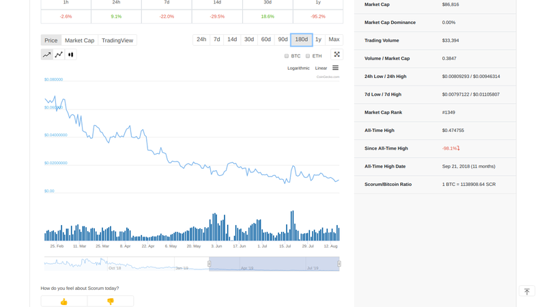Click the 9.1% 24h change cell
The image size is (546, 307).
116,16
